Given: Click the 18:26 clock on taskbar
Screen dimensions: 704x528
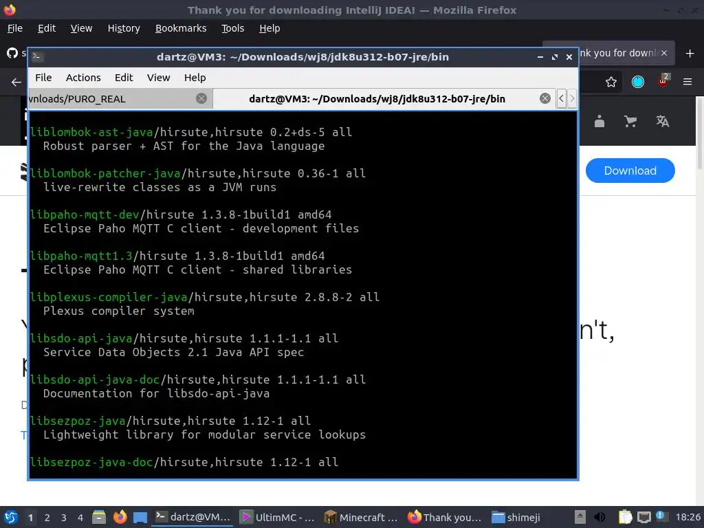Looking at the screenshot, I should coord(688,517).
